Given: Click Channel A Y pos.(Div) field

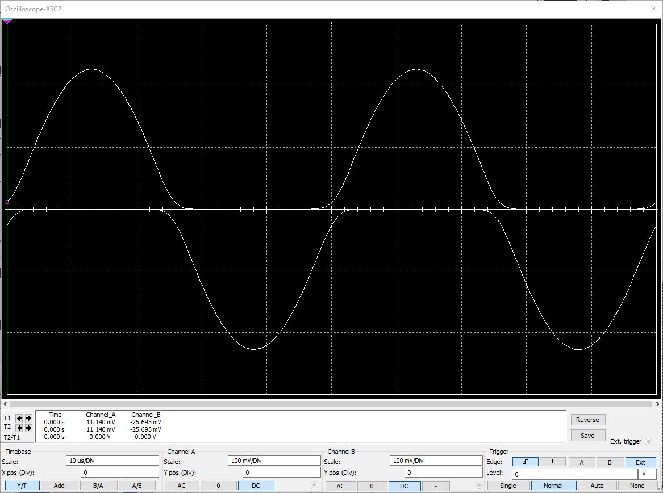Looking at the screenshot, I should coord(282,473).
